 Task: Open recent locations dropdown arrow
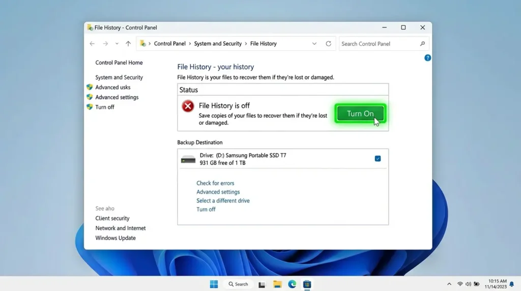tap(117, 44)
